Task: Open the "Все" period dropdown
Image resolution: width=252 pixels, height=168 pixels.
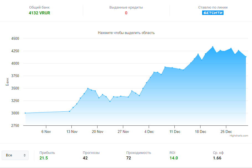Action: click(x=15, y=155)
